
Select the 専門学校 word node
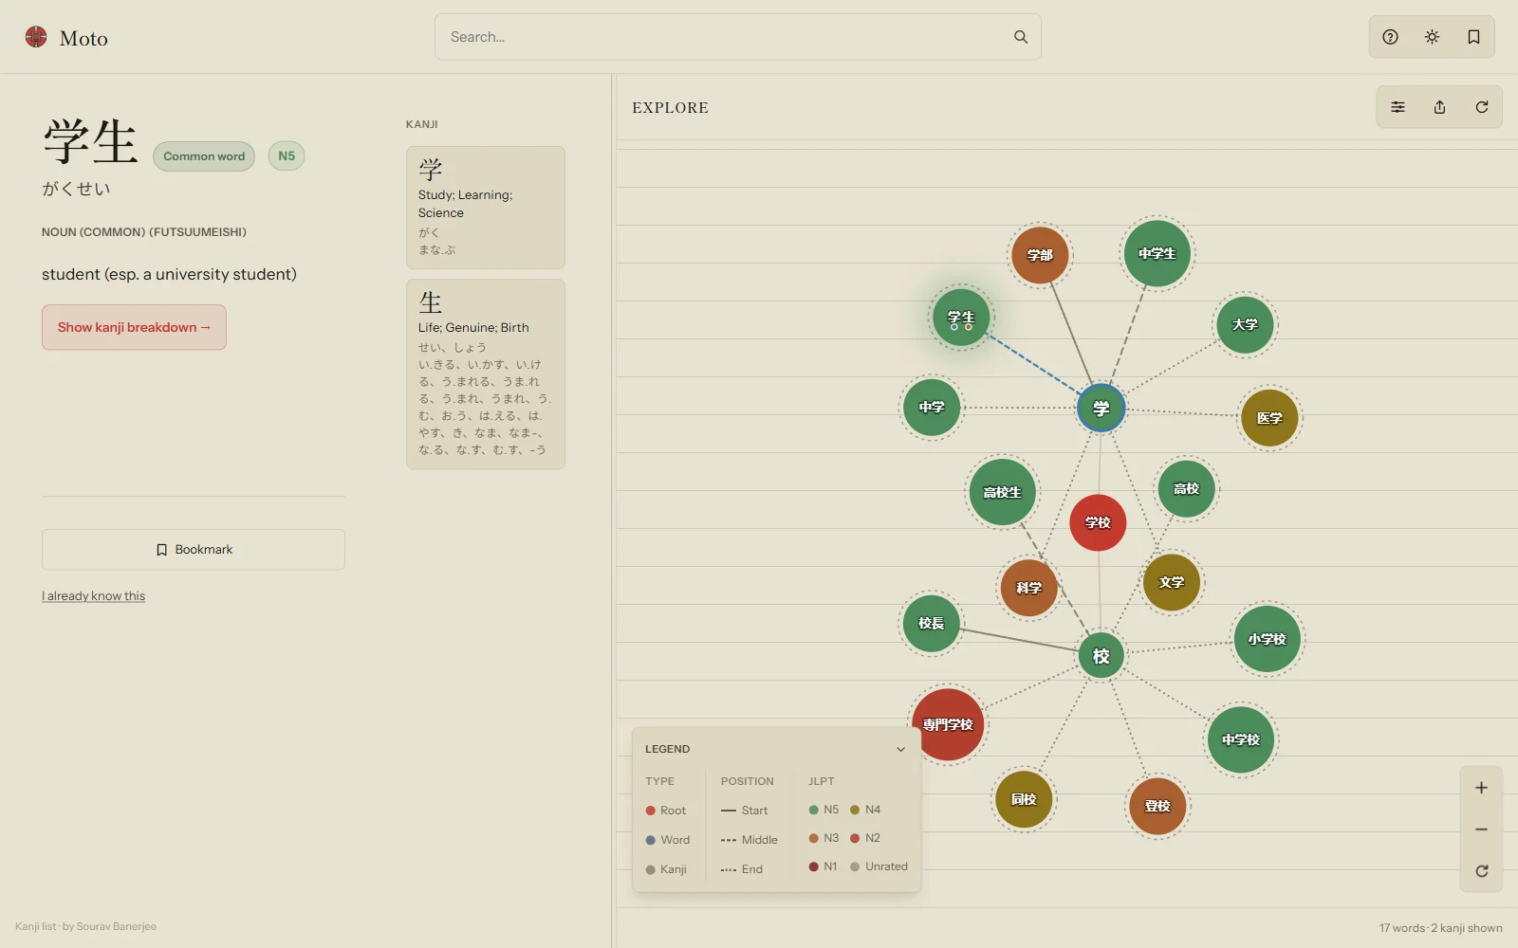click(948, 724)
